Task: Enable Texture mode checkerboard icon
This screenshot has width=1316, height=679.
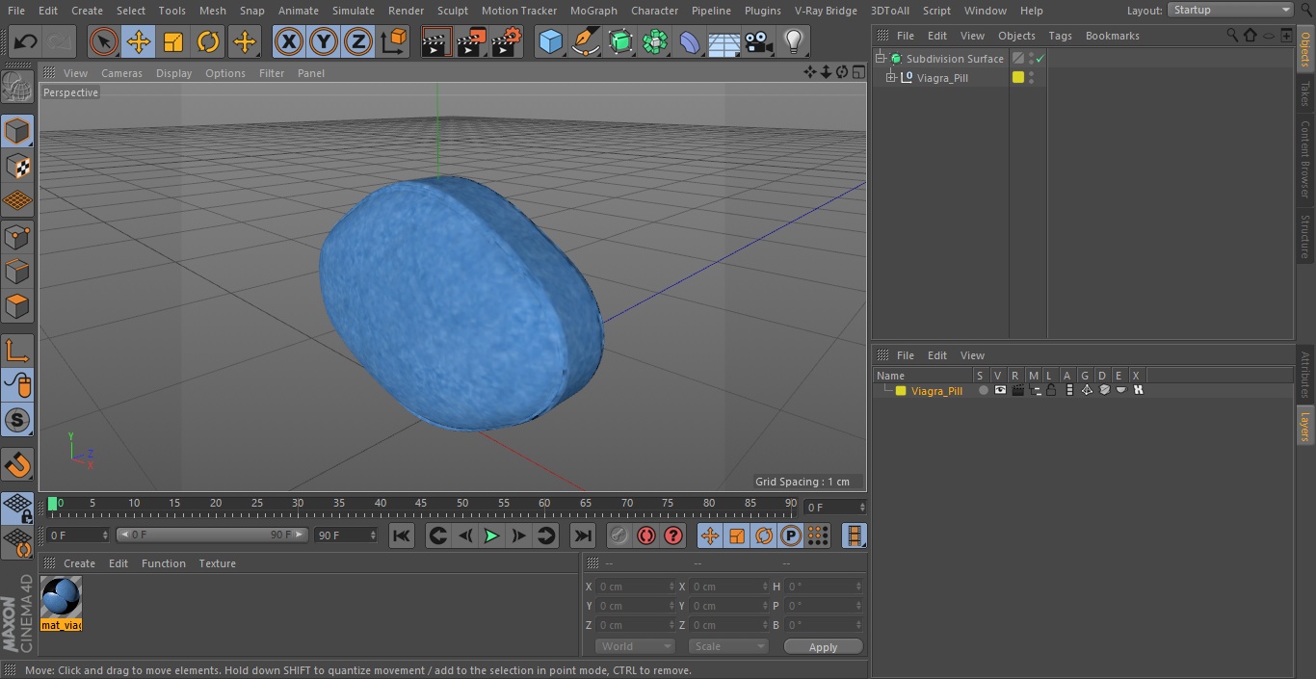Action: coord(17,166)
